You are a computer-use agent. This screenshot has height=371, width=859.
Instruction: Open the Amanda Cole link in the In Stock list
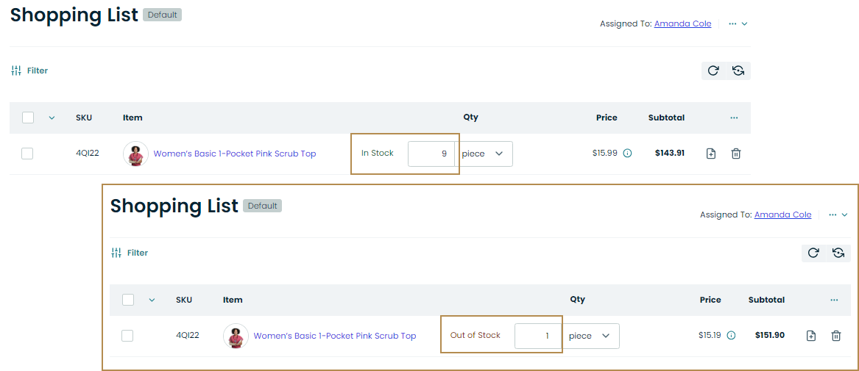pyautogui.click(x=682, y=24)
